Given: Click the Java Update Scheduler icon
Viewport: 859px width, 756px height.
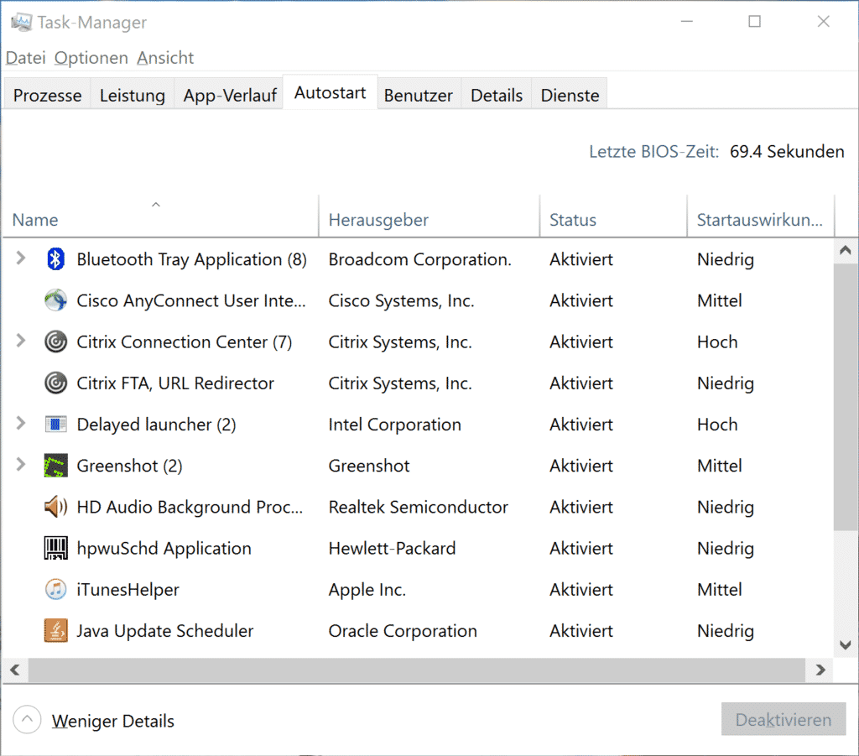Looking at the screenshot, I should coord(55,630).
